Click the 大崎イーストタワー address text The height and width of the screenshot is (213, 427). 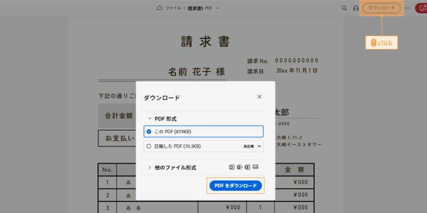coord(299,144)
